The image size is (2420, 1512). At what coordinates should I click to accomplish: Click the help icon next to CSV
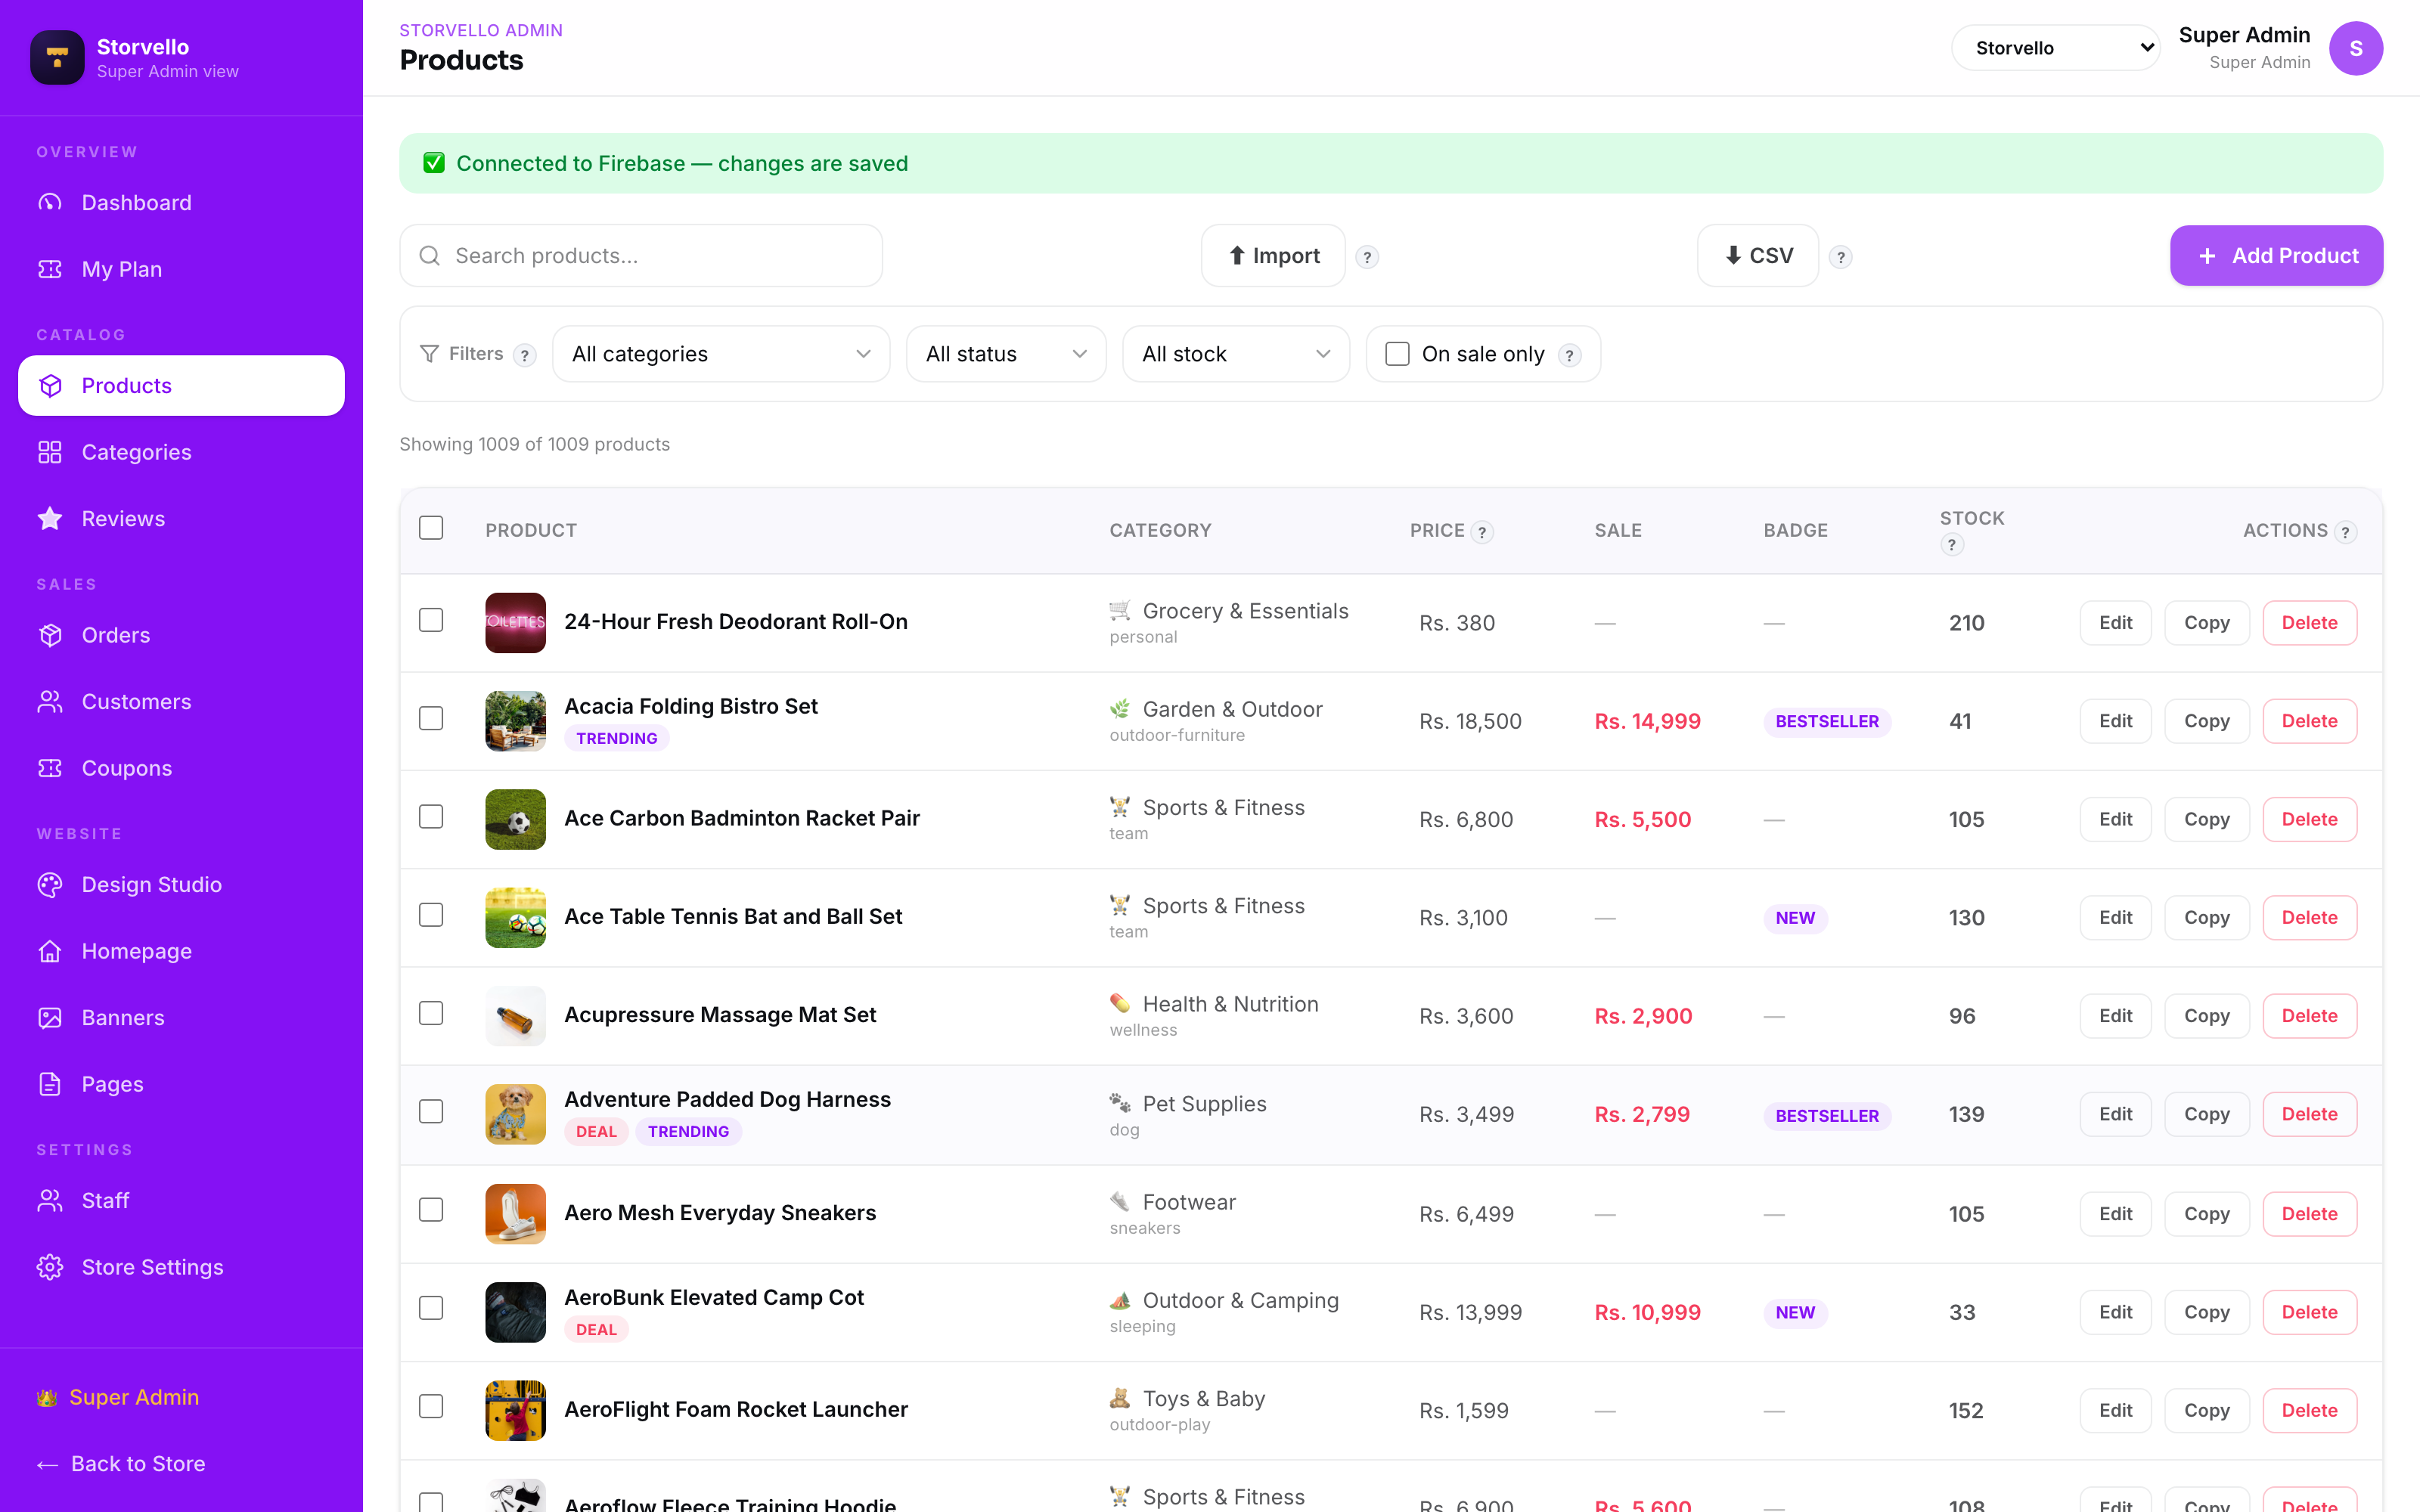click(x=1841, y=257)
